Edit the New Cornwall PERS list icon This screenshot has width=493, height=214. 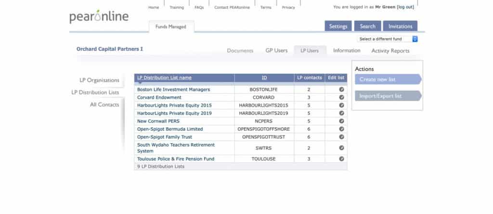pos(341,121)
